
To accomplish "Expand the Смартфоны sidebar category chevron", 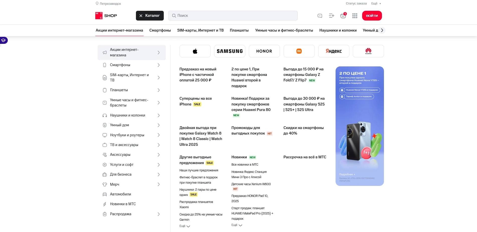I will [158, 65].
